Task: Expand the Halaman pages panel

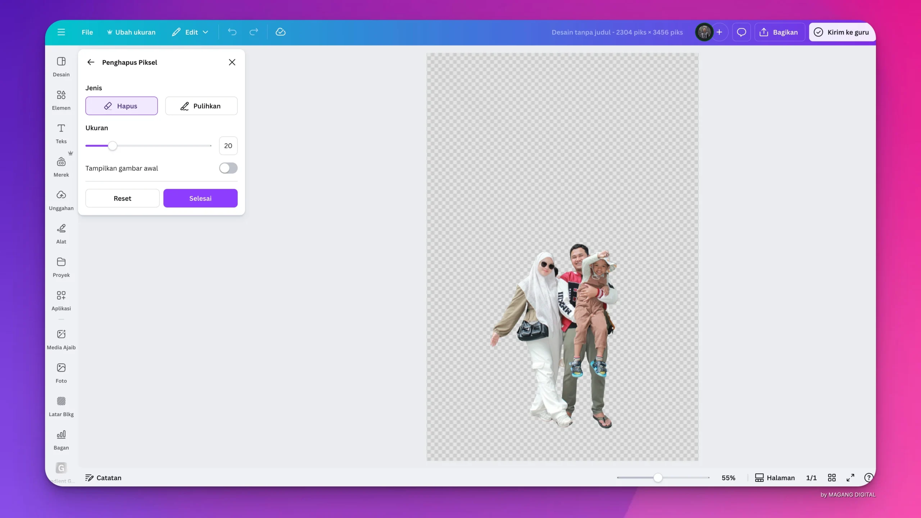Action: pyautogui.click(x=775, y=477)
